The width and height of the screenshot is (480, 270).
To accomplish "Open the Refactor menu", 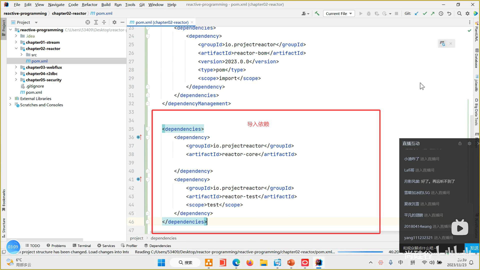I will (x=89, y=4).
